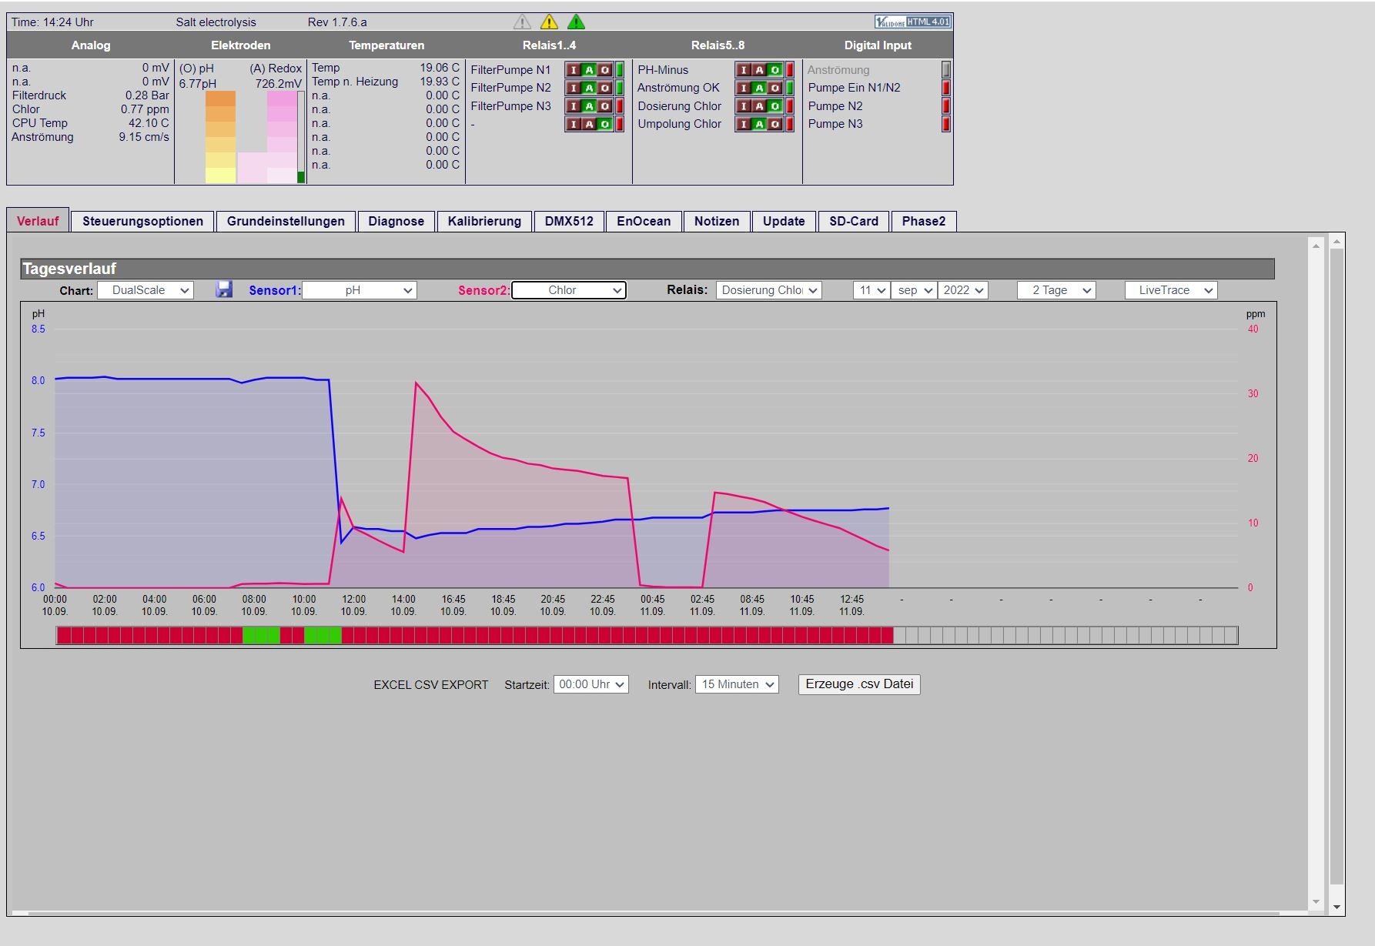Open the Validome HTML 4.01 badge

pyautogui.click(x=913, y=22)
